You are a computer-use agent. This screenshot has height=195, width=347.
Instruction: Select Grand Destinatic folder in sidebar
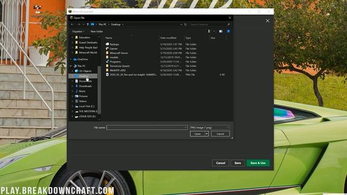pyautogui.click(x=88, y=42)
